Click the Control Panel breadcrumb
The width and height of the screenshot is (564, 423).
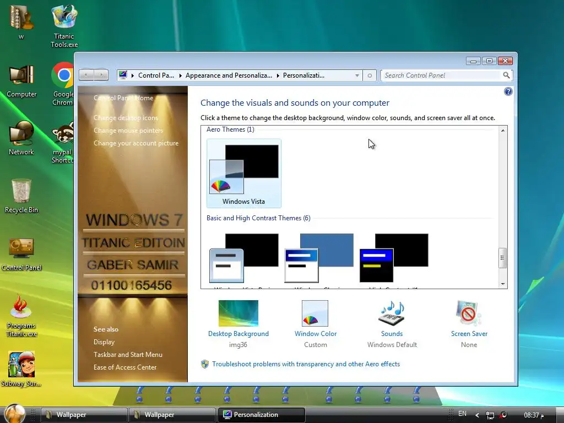156,75
